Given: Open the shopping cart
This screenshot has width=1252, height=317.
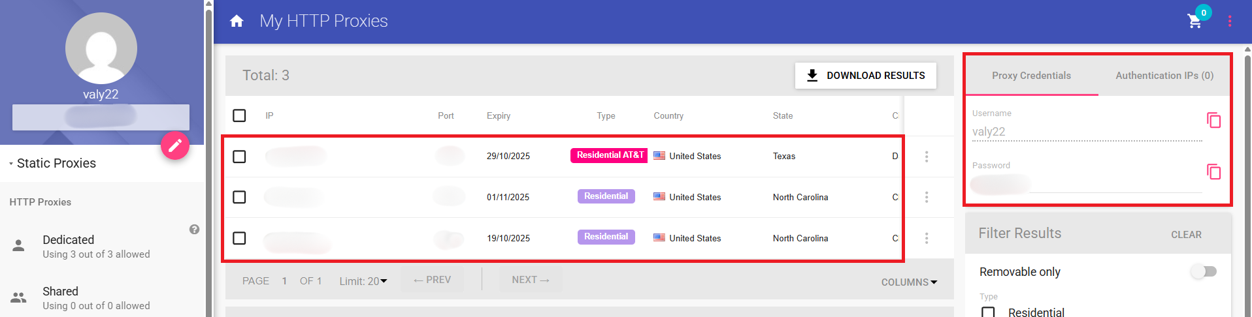Looking at the screenshot, I should tap(1194, 21).
